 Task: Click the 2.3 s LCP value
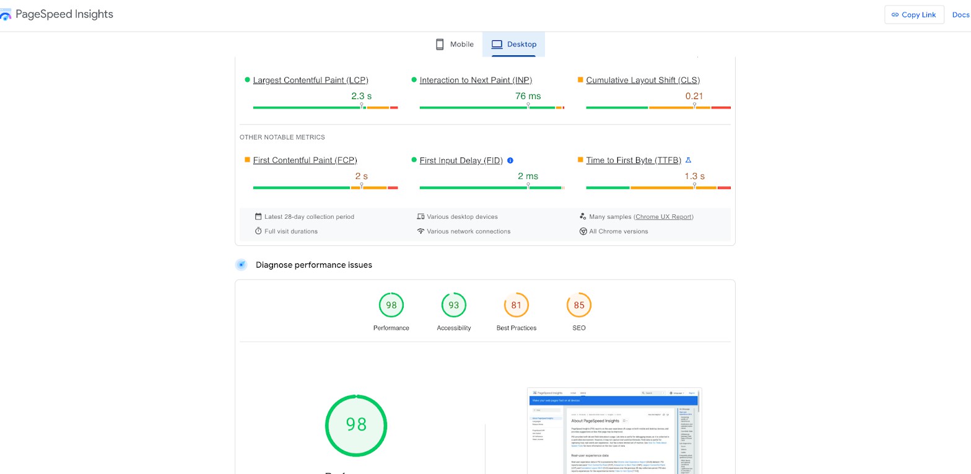point(362,96)
